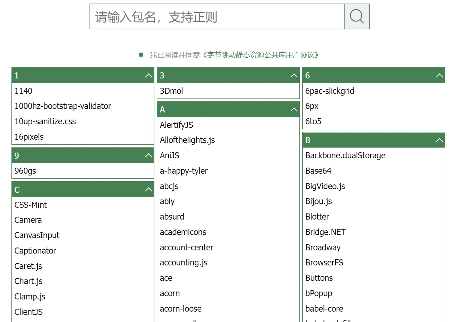Open the CSS-Mint package
This screenshot has height=322, width=457.
31,205
